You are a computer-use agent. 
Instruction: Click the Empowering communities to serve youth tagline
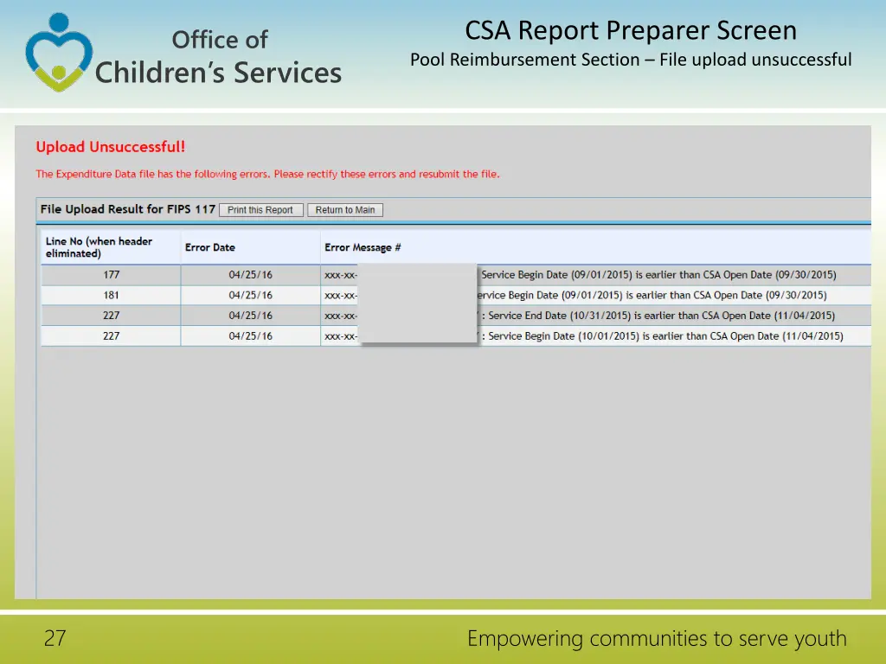coord(656,639)
